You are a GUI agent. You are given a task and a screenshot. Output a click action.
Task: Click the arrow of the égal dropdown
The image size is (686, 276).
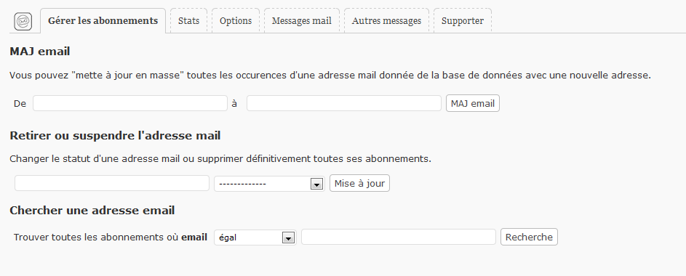288,238
